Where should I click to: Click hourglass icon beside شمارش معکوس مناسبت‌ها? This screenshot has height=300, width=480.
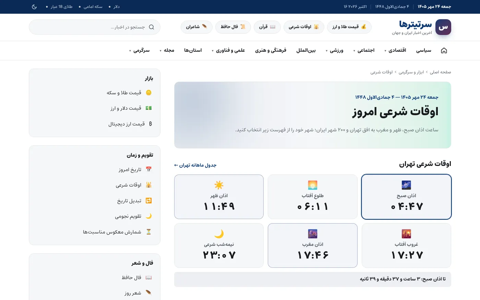pos(148,232)
